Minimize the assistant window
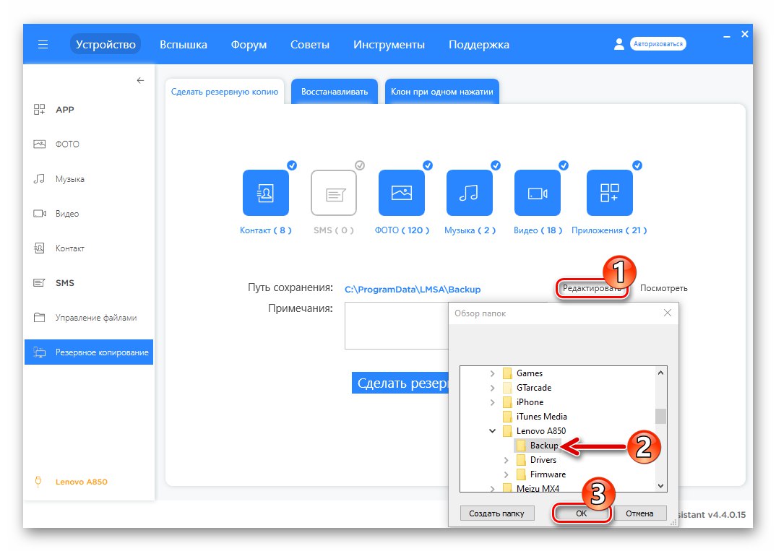 pos(727,35)
